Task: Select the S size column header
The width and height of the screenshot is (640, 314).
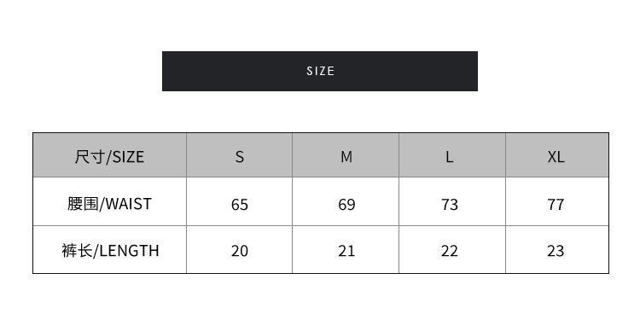Action: 239,154
